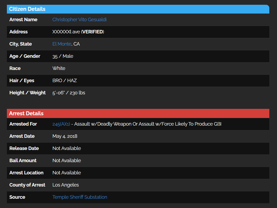Select the Release Date 'Not Available' value

(66, 148)
